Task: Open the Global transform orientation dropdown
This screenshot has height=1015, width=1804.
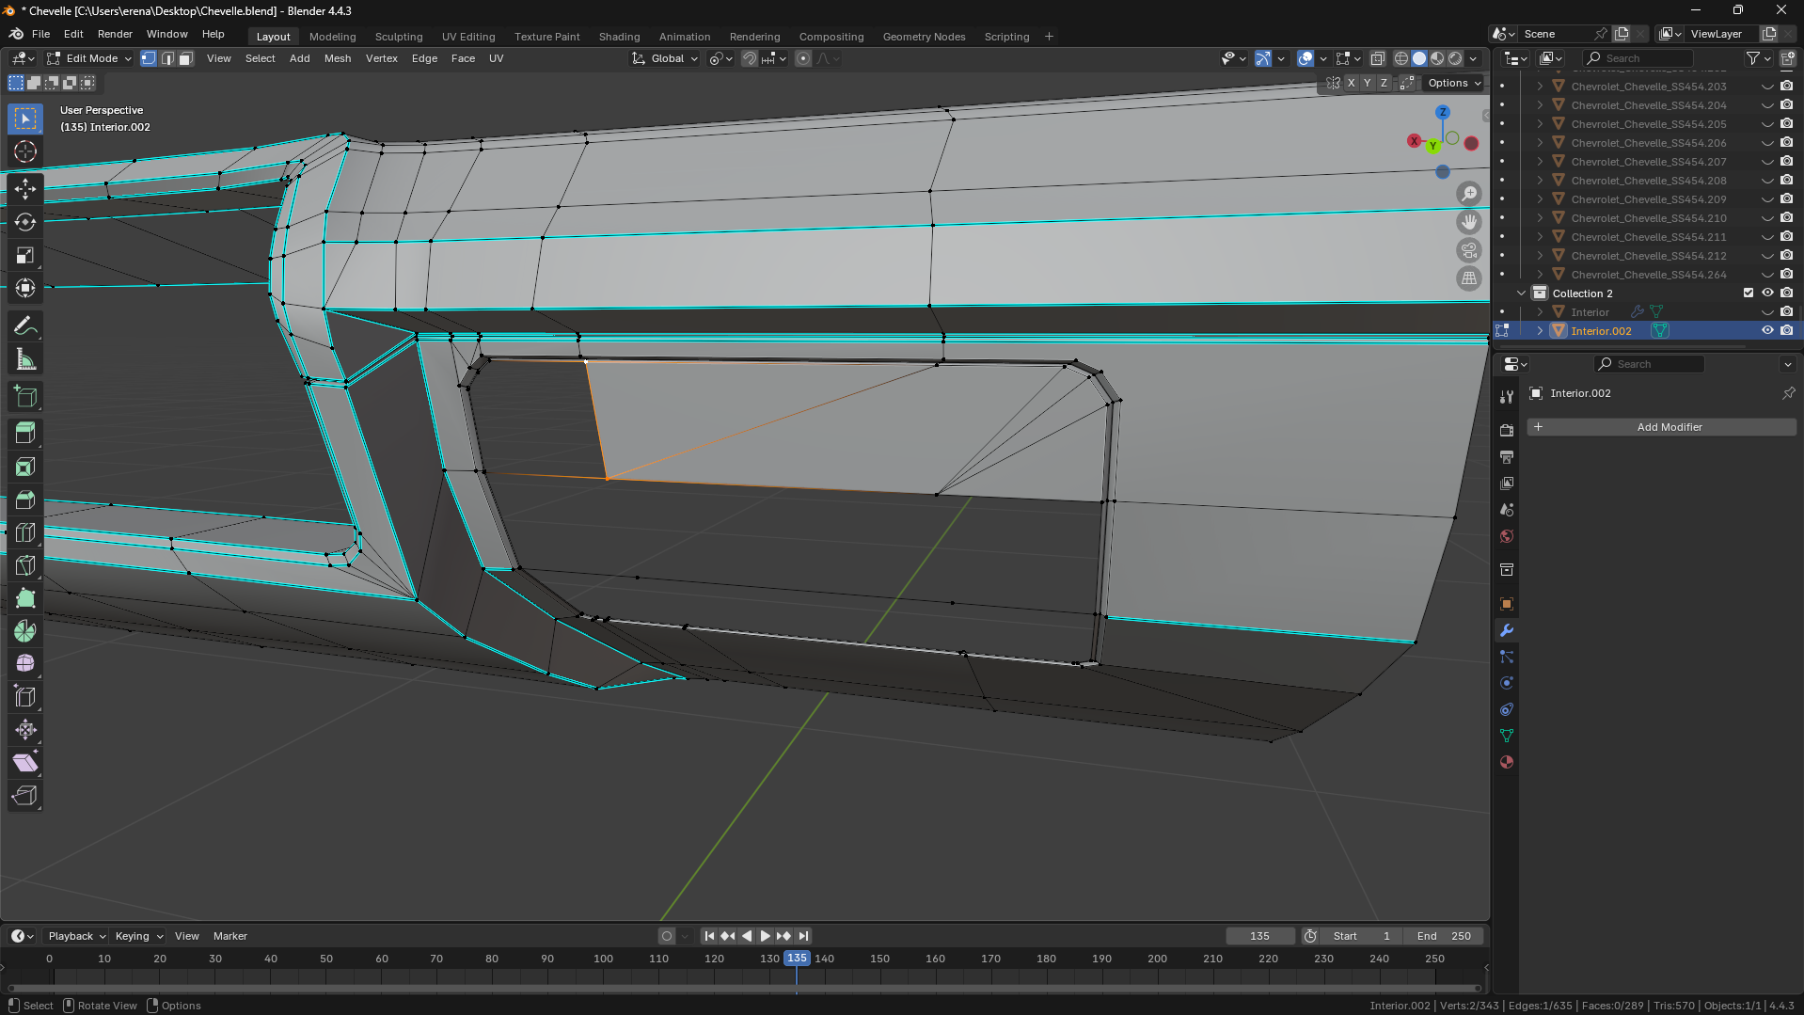Action: [666, 58]
